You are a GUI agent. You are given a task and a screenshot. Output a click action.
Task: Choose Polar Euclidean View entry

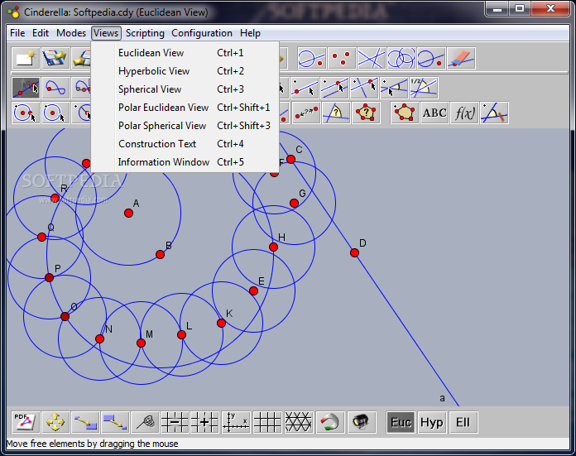point(185,108)
